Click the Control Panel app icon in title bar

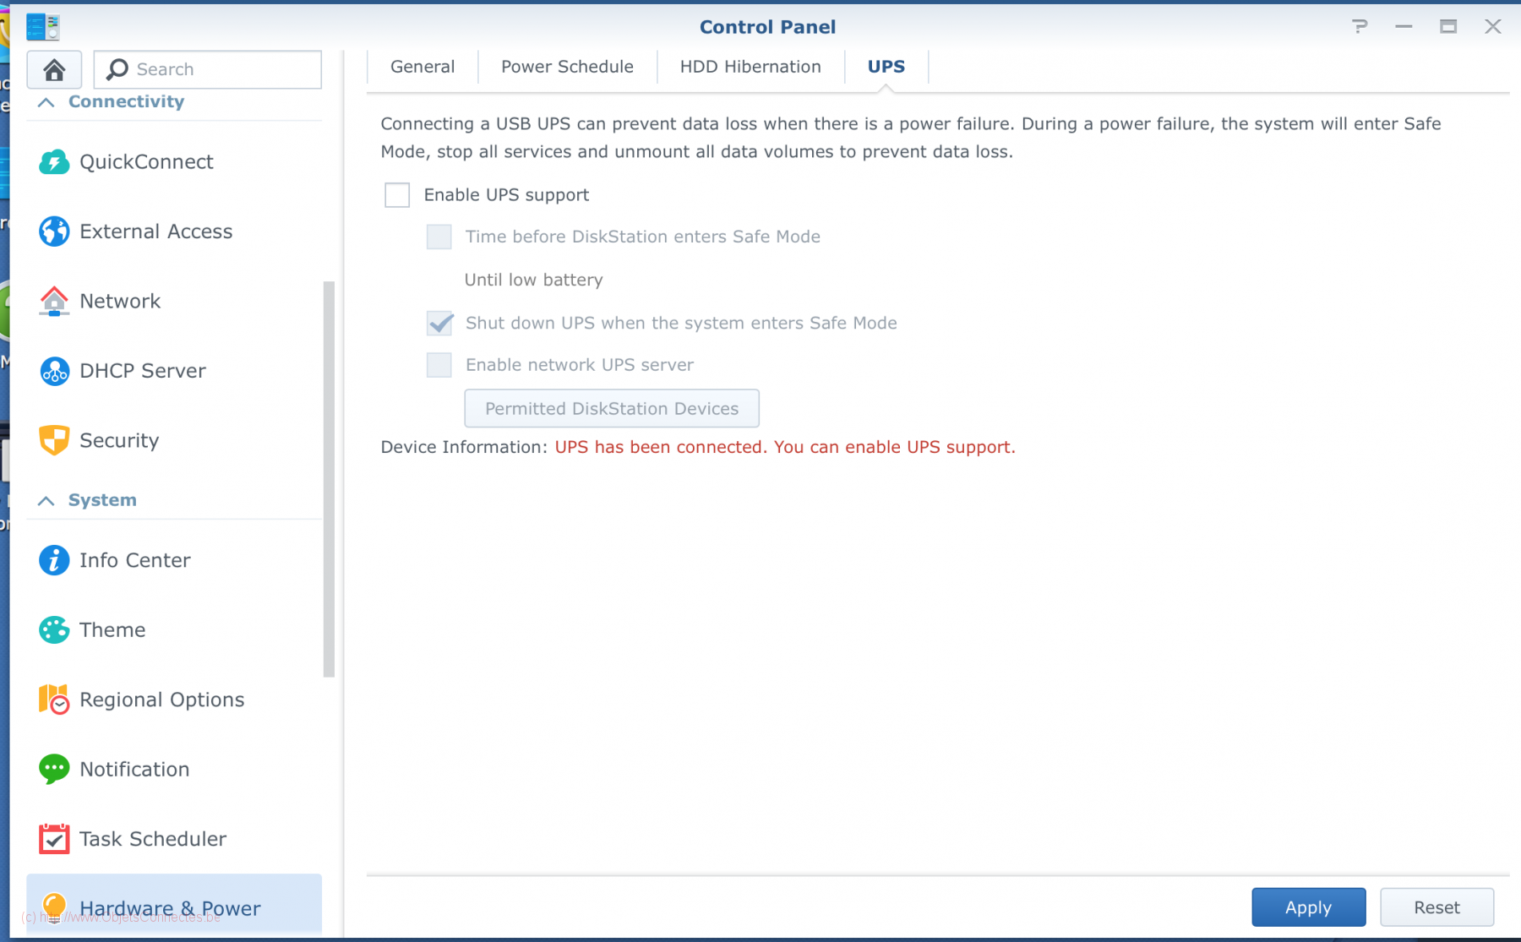42,27
